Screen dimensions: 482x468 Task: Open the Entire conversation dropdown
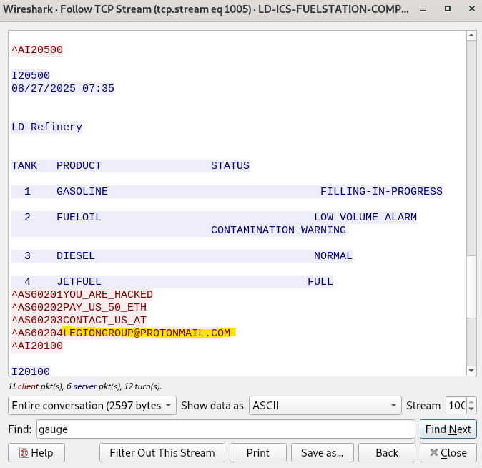[92, 406]
